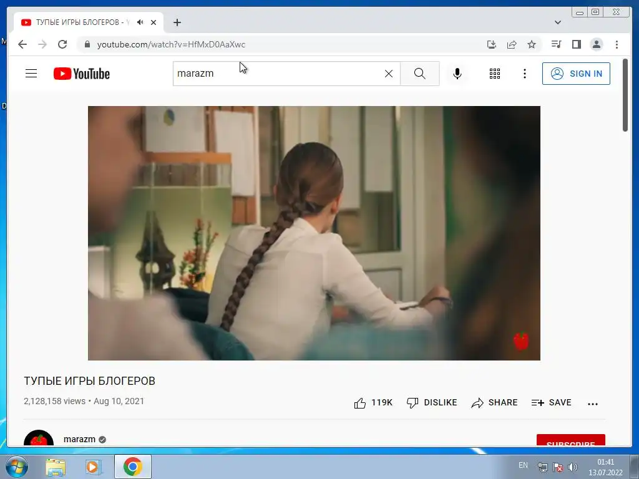Like the video with 119K likes

tap(373, 403)
